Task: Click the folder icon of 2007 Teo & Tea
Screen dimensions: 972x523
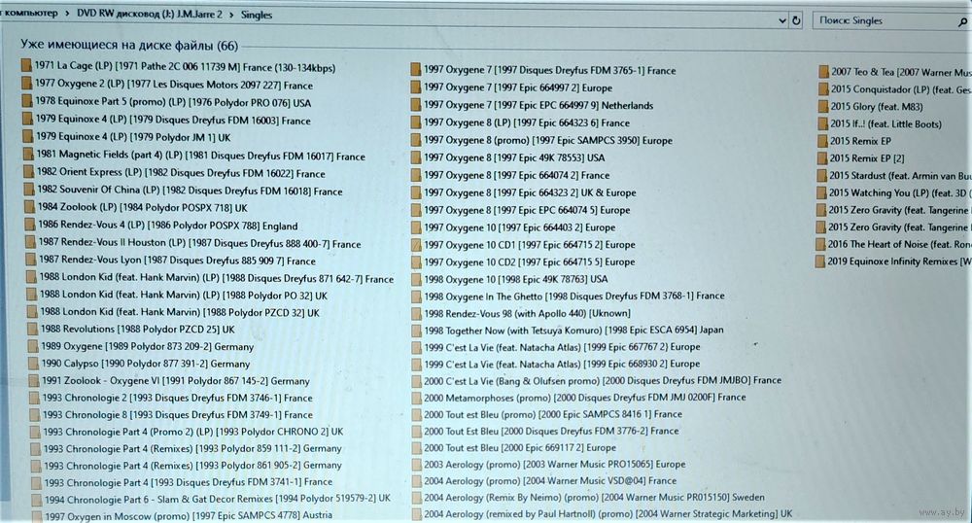Action: [x=824, y=72]
